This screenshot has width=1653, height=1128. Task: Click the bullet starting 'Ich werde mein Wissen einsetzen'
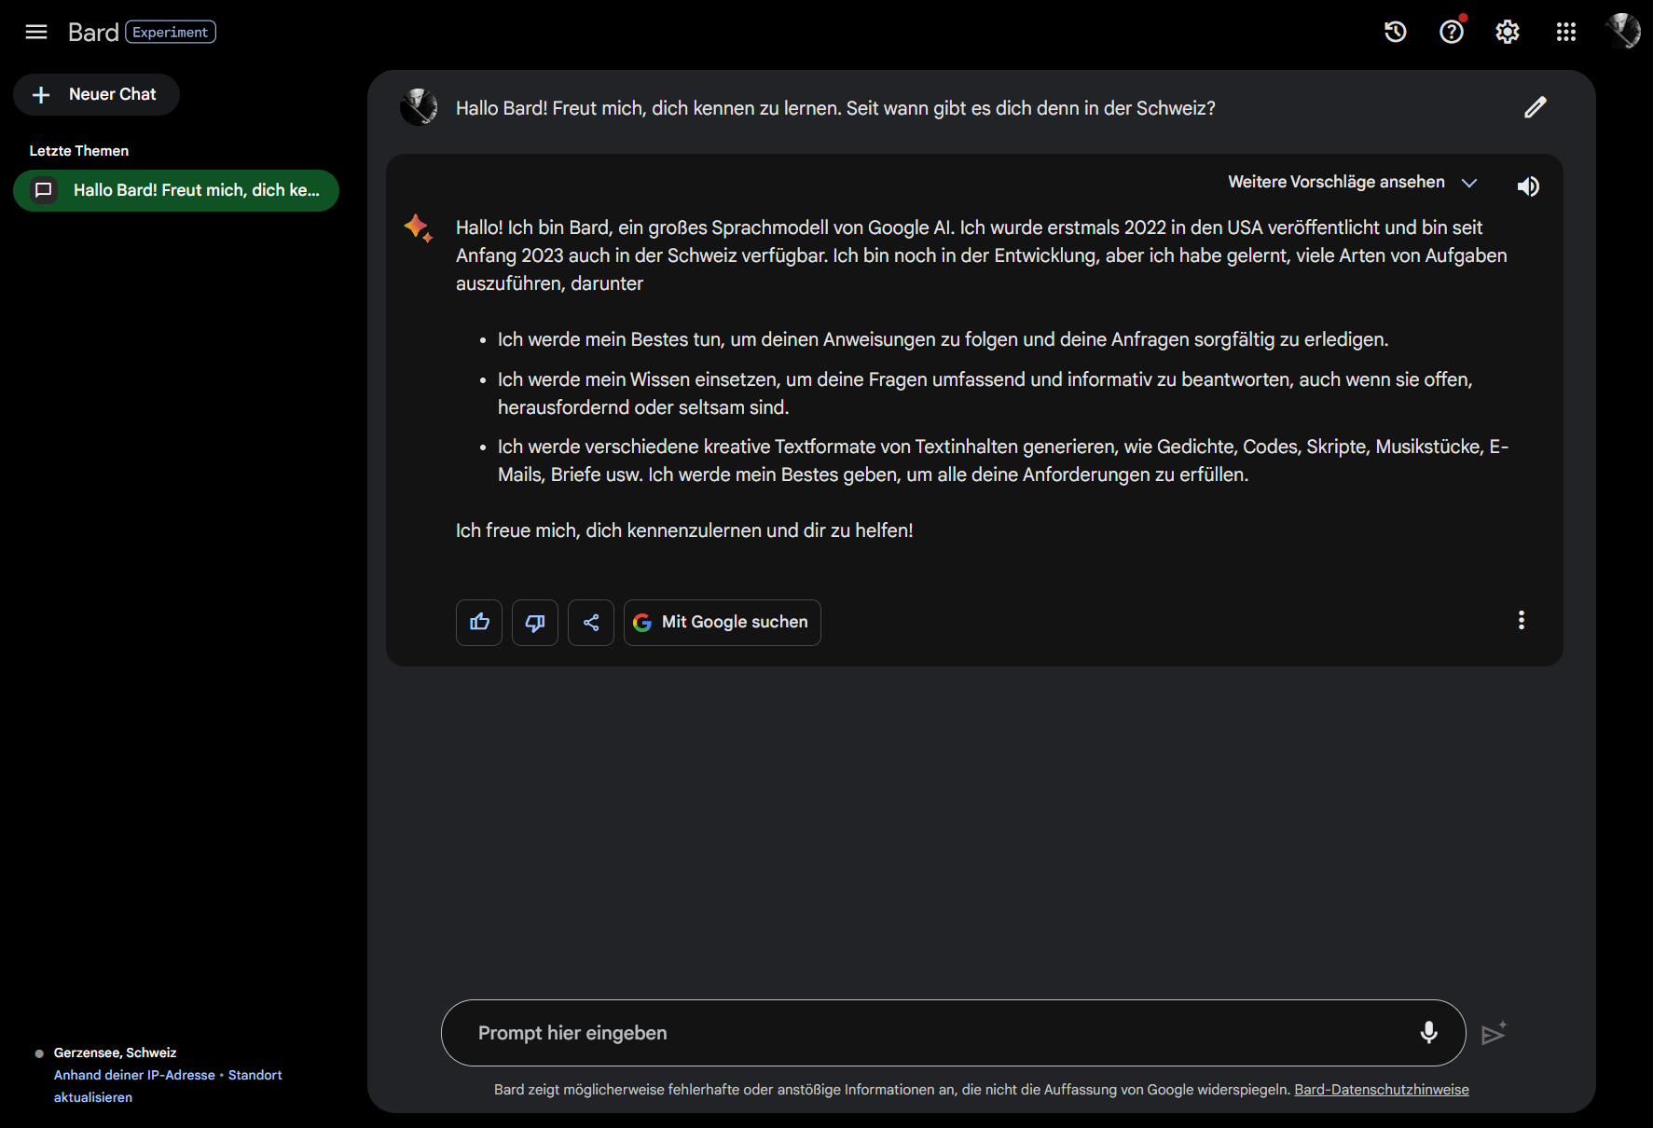click(x=985, y=393)
